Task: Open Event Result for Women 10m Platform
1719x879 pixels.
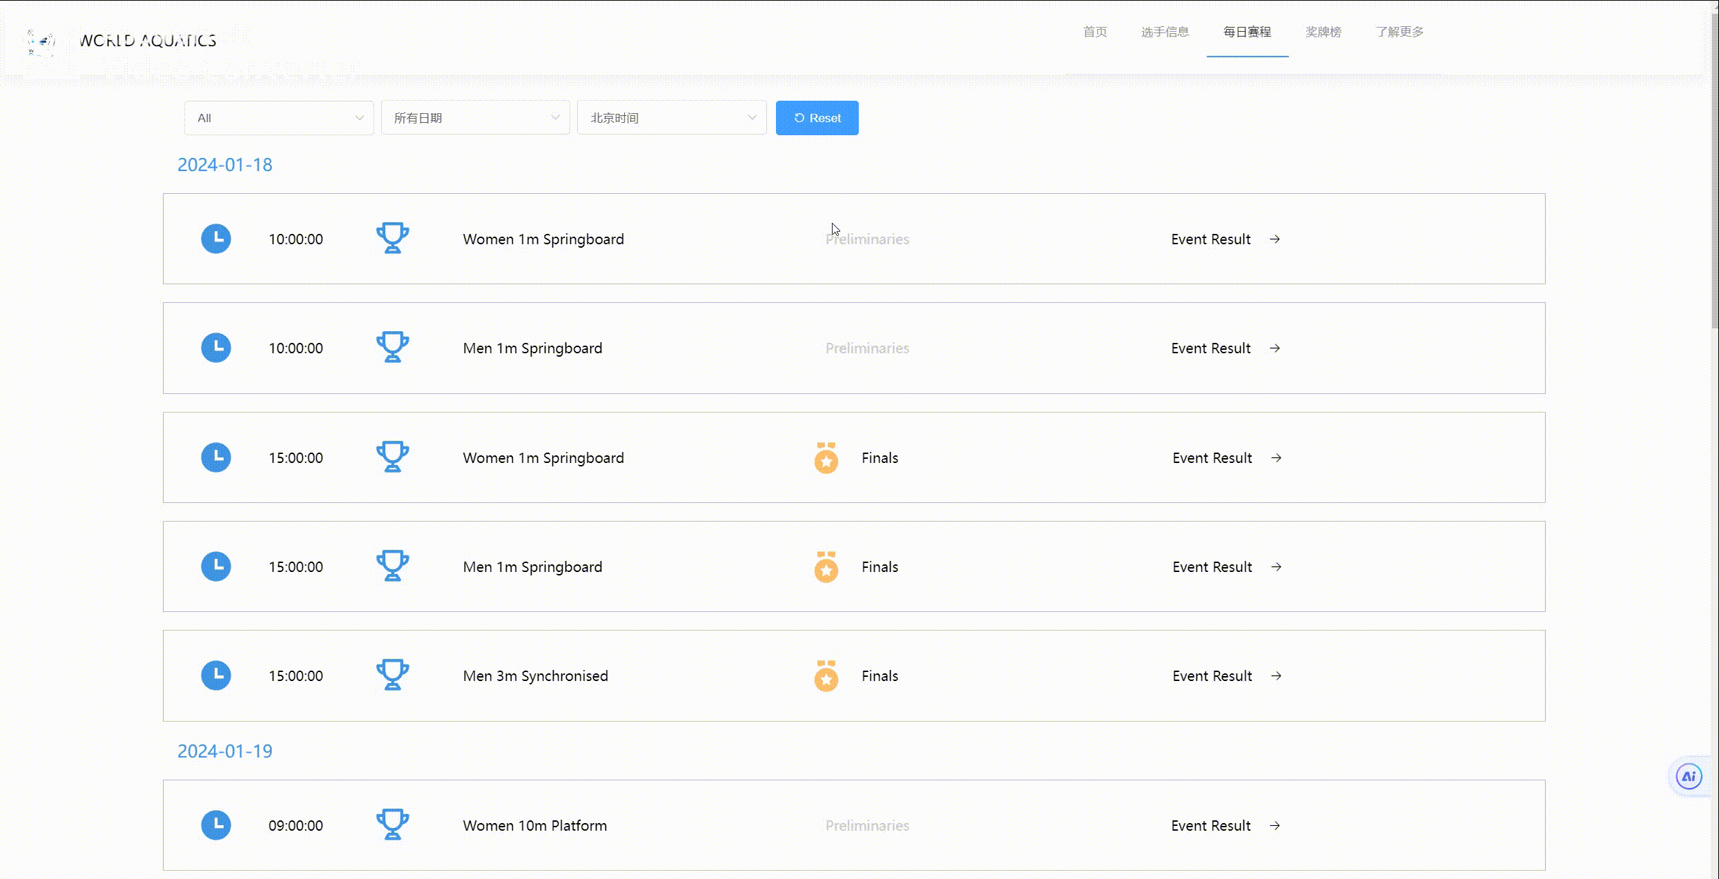Action: (1210, 826)
